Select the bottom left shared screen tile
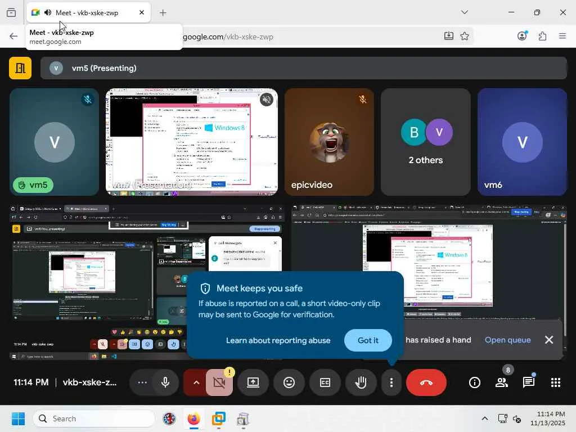 tap(147, 283)
